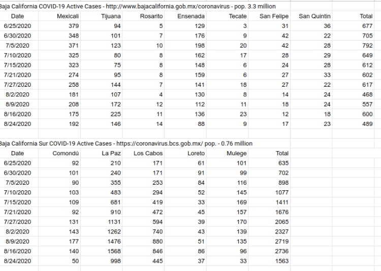
Task: Select the Rosarito value 14 cell
Action: (x=143, y=124)
